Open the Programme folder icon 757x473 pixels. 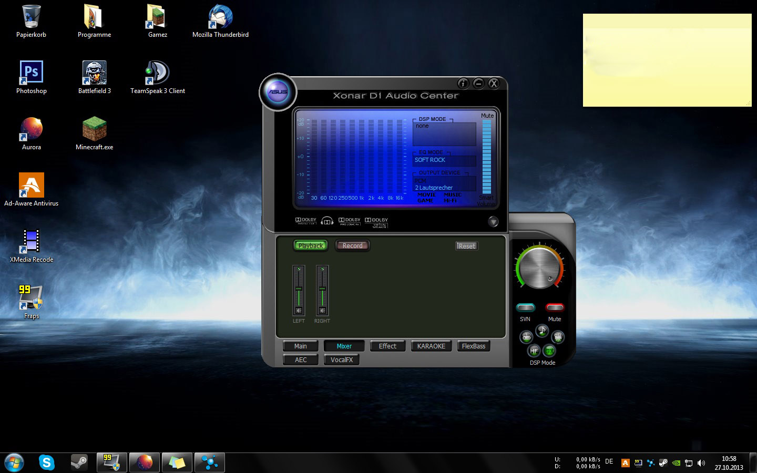coord(94,21)
